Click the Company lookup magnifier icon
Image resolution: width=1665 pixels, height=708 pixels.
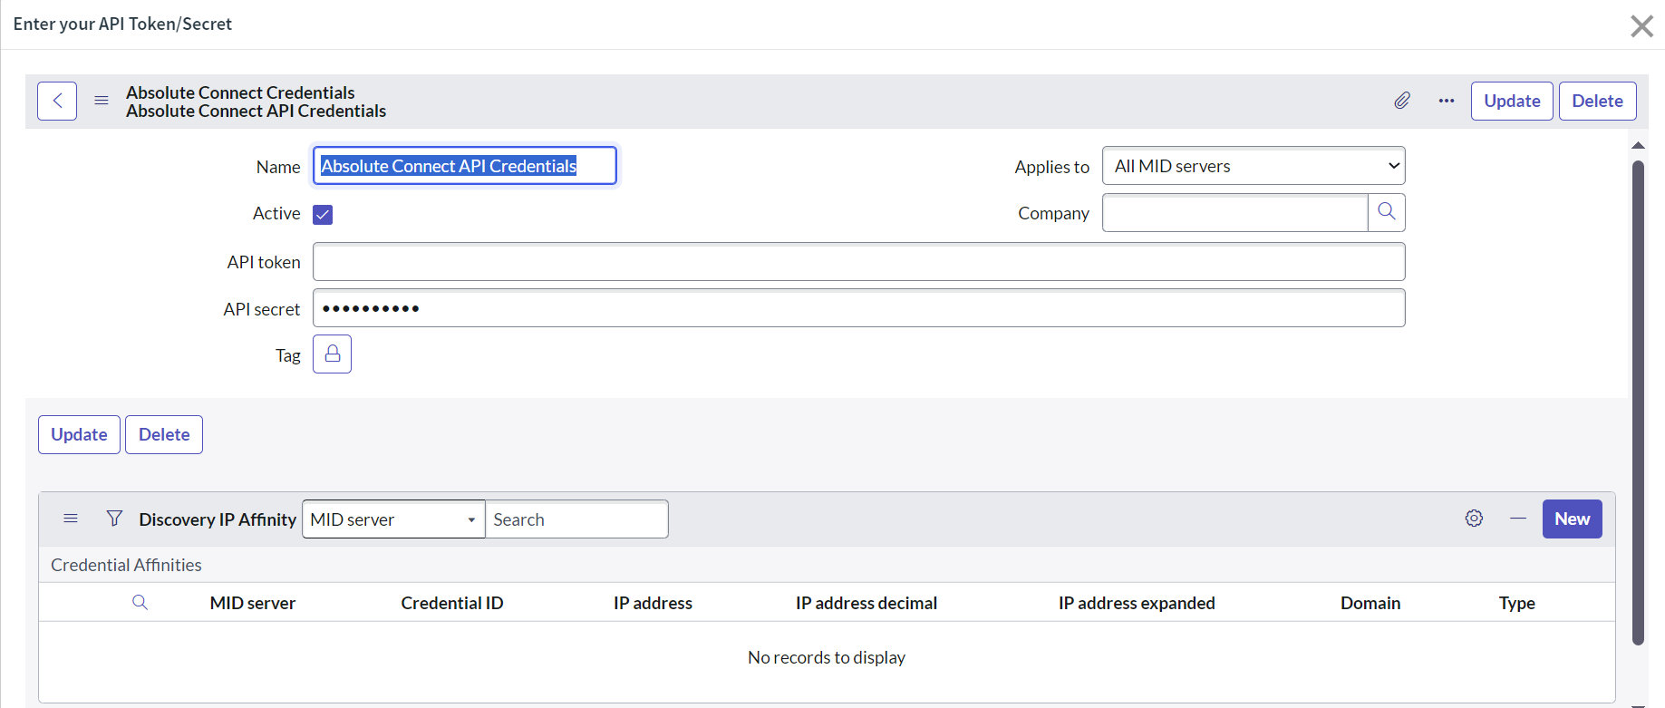(1386, 212)
